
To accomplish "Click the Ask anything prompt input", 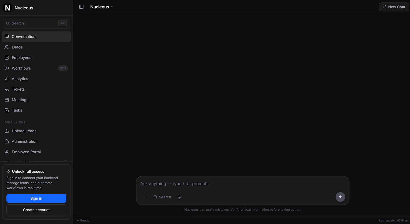I will click(242, 184).
